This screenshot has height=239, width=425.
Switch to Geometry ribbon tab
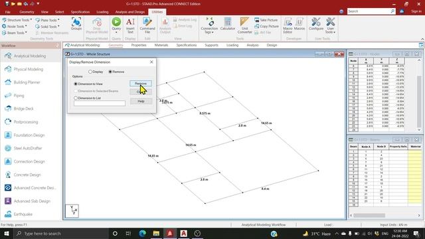tap(27, 12)
